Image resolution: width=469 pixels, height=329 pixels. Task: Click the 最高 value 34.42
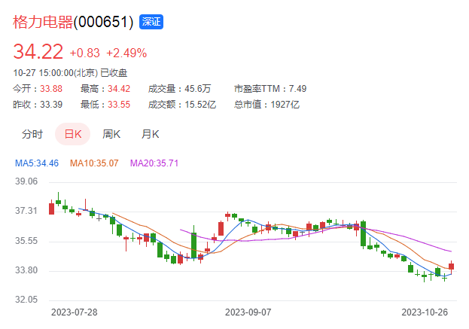tap(119, 89)
